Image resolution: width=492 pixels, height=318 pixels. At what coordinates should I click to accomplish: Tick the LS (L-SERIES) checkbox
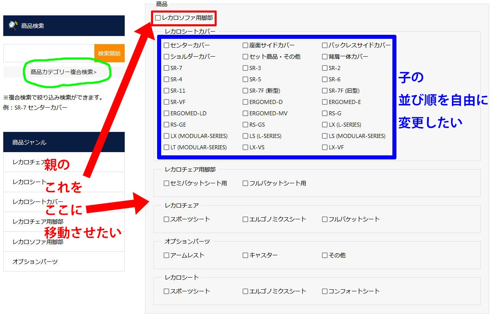pyautogui.click(x=245, y=136)
